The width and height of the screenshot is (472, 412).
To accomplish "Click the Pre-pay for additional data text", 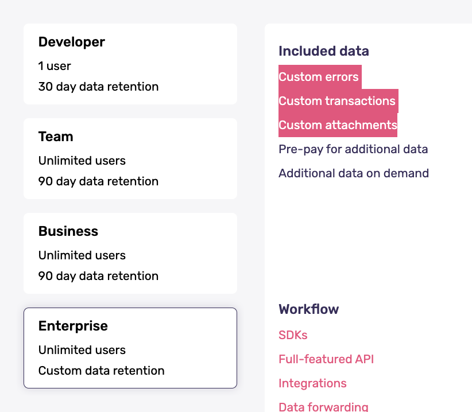I will pyautogui.click(x=353, y=149).
